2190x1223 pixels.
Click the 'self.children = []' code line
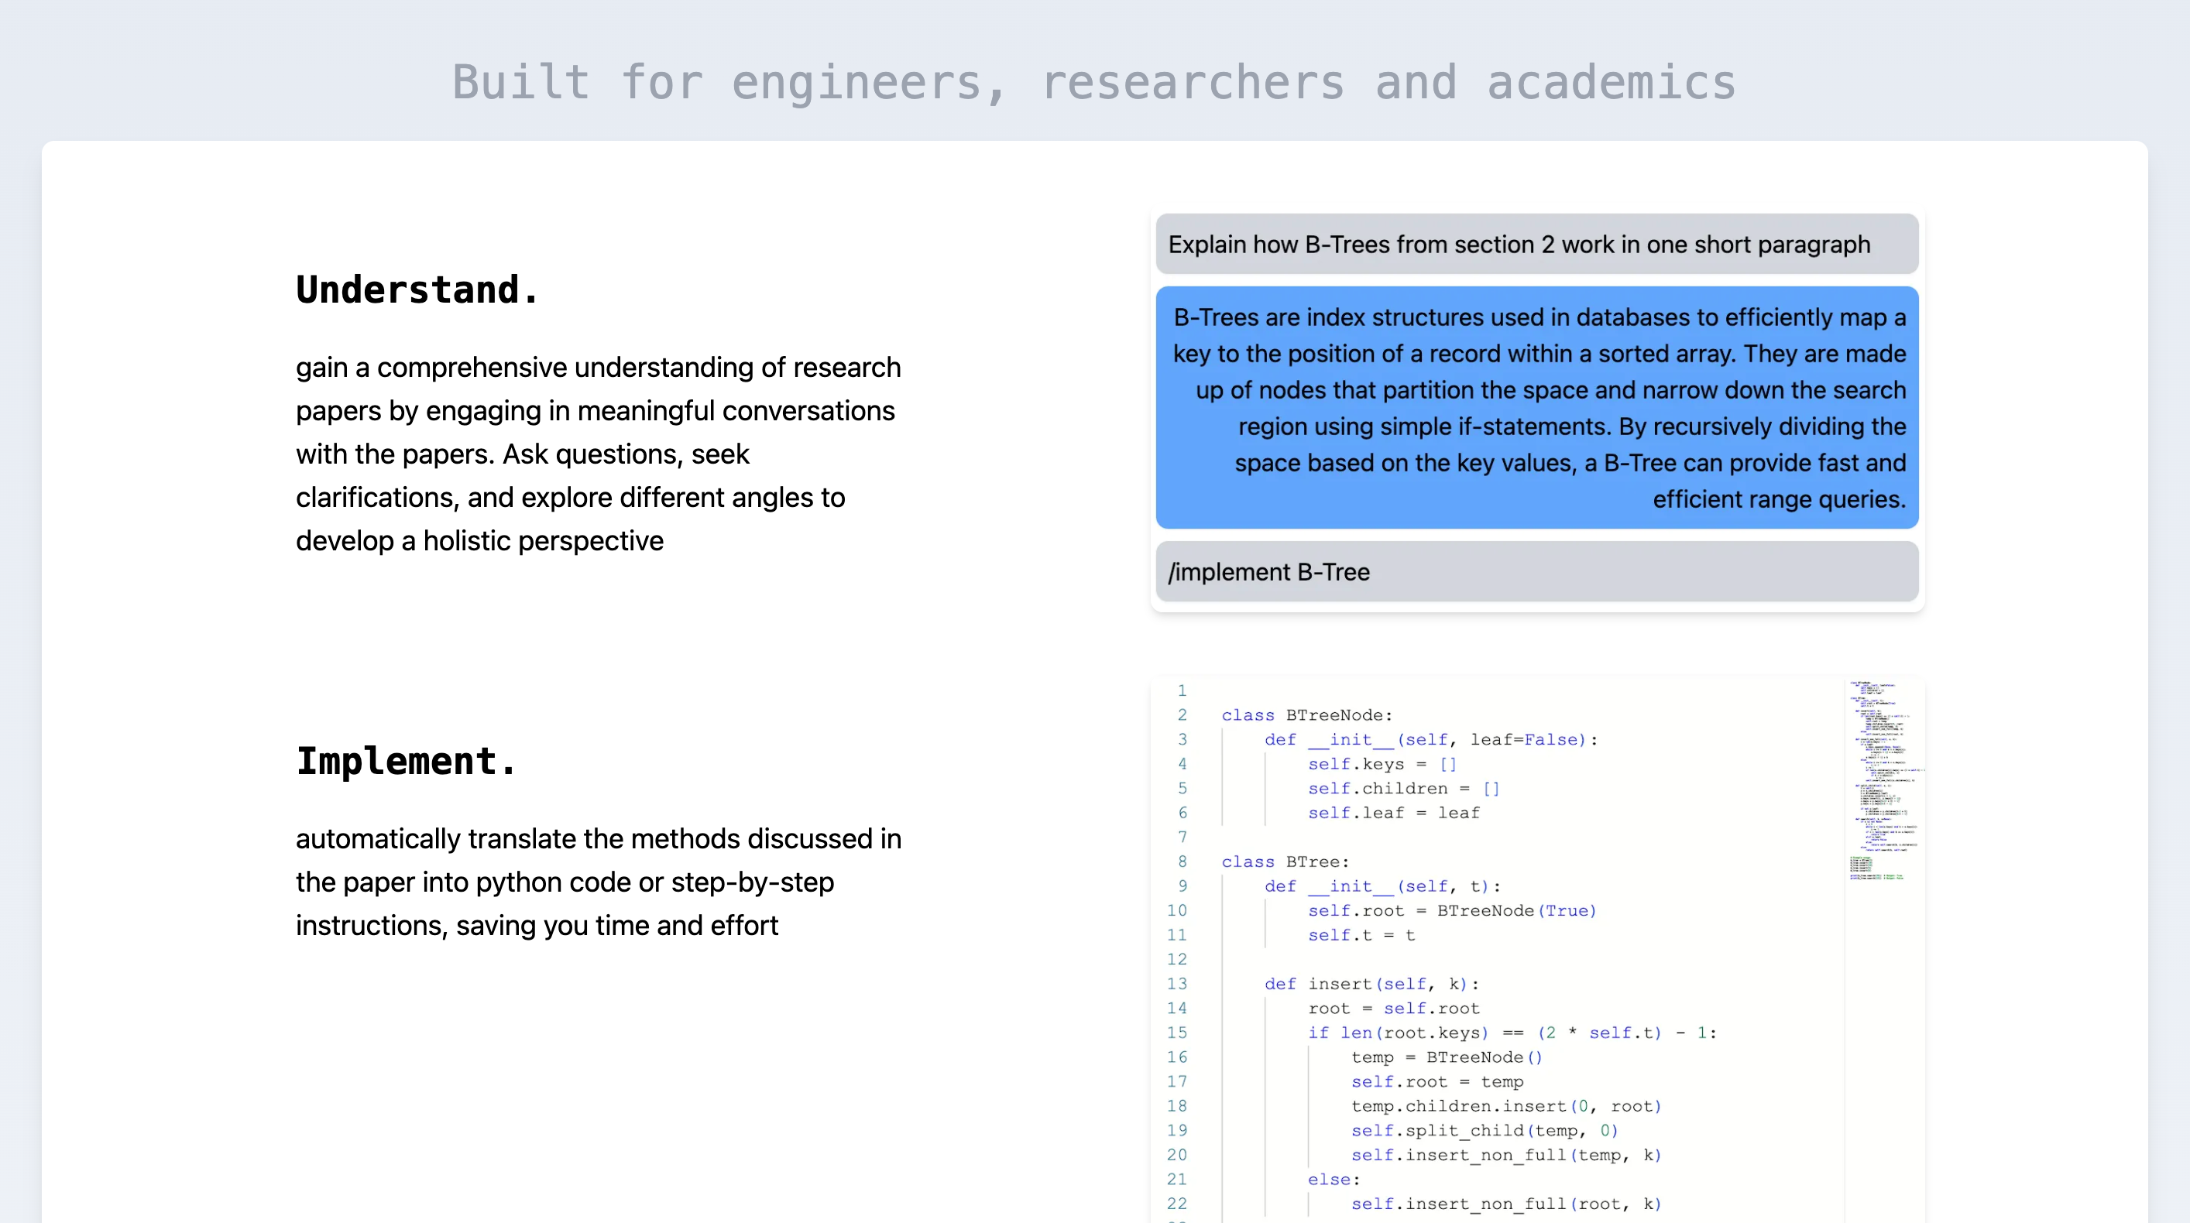[1404, 789]
